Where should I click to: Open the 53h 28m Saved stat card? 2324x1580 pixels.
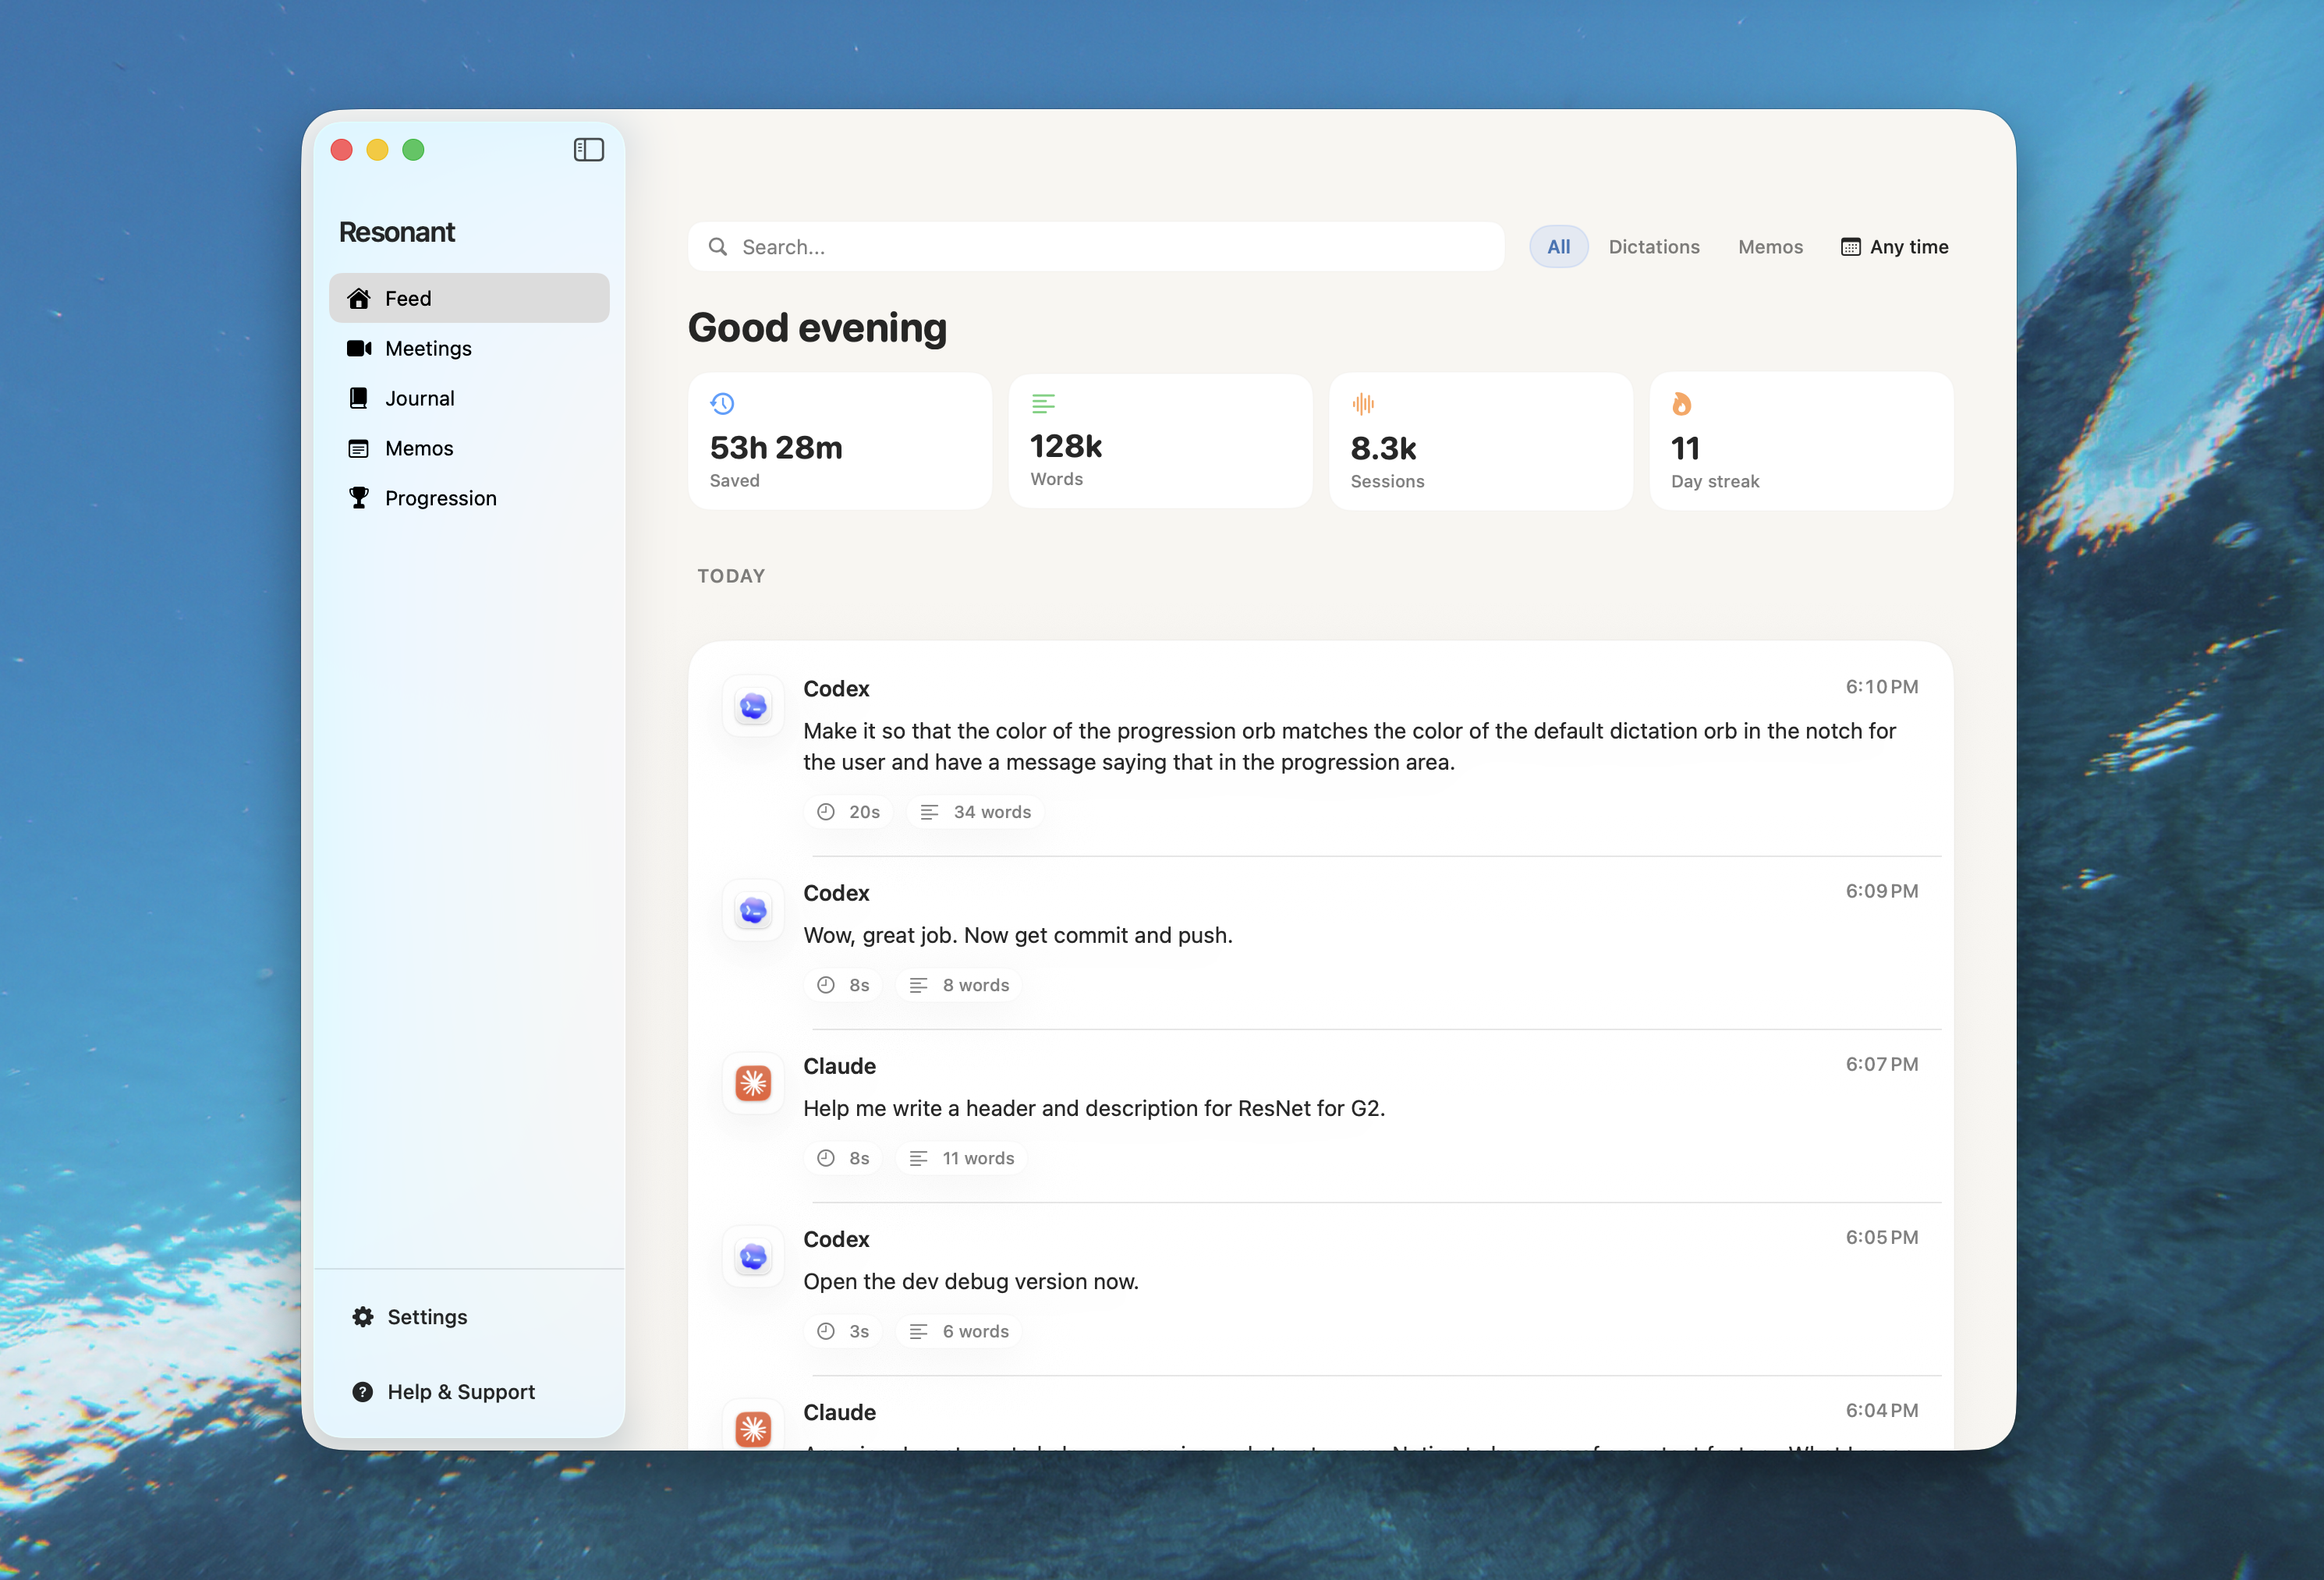(x=839, y=441)
